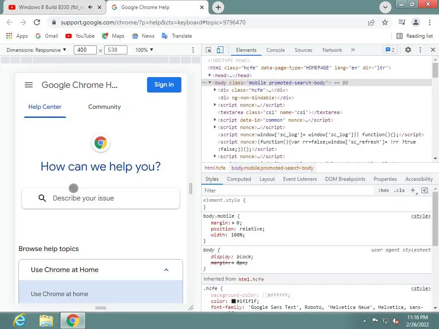Bookmark this page with star icon
Image resolution: width=439 pixels, height=329 pixels.
point(385,22)
